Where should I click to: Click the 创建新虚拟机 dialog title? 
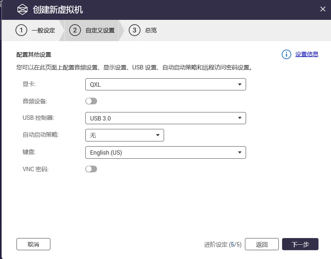coord(58,10)
